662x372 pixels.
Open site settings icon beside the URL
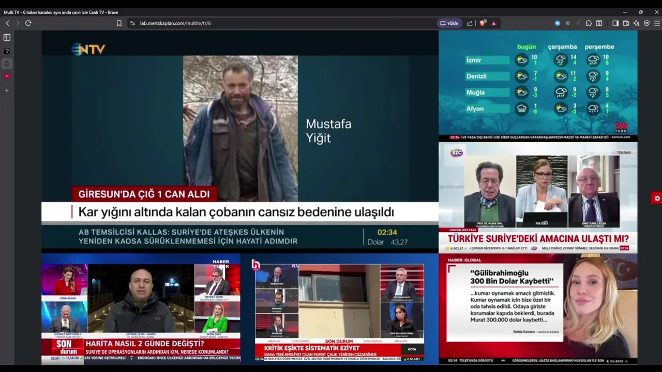(x=132, y=23)
